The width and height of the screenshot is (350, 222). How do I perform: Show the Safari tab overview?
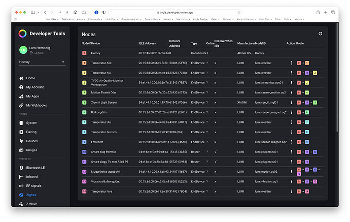pos(333,12)
